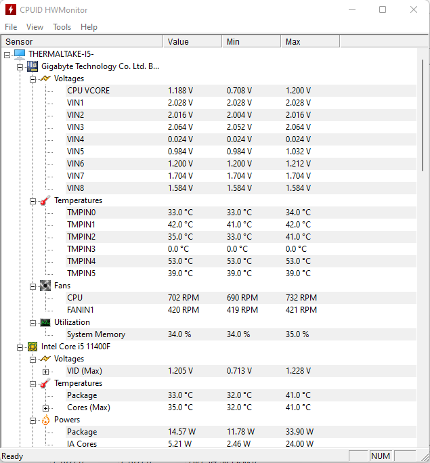Click the motherboard Voltages lightning icon

(45, 79)
